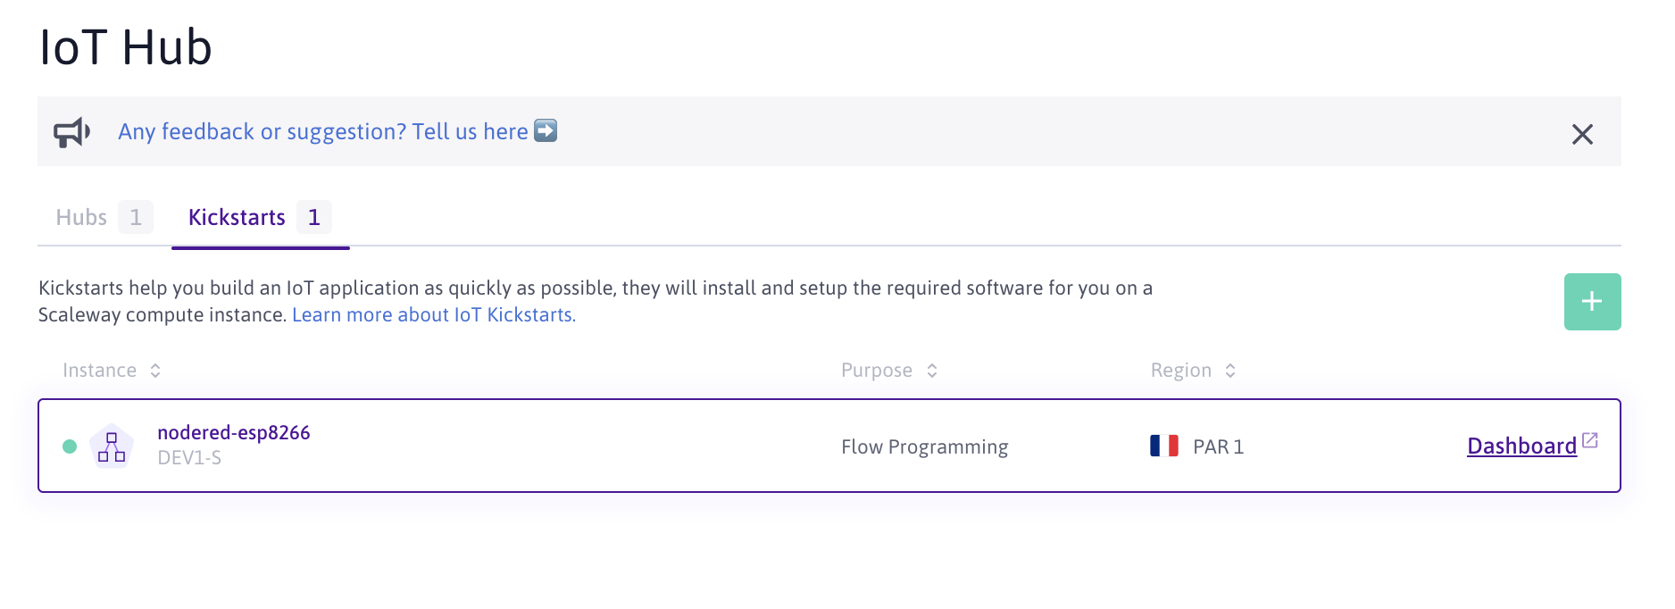This screenshot has width=1675, height=609.
Task: Sort the table by Instance column
Action: click(x=155, y=371)
